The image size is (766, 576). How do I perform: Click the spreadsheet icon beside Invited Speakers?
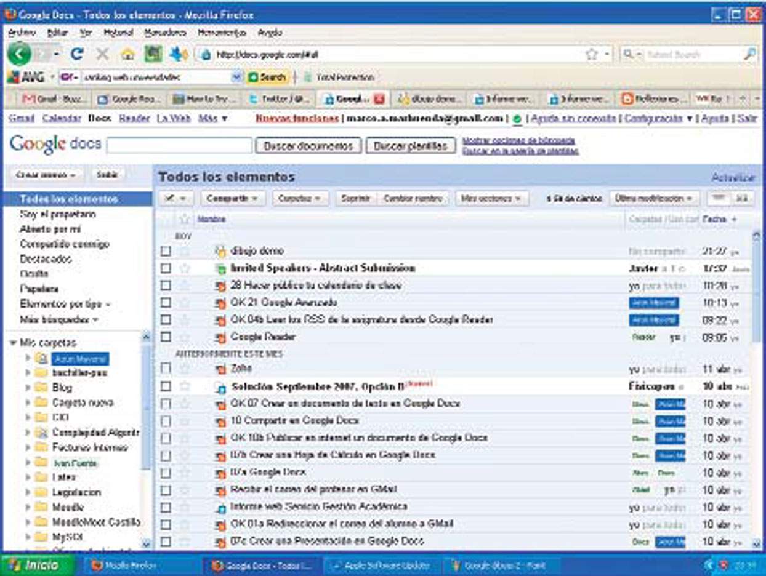click(x=220, y=269)
